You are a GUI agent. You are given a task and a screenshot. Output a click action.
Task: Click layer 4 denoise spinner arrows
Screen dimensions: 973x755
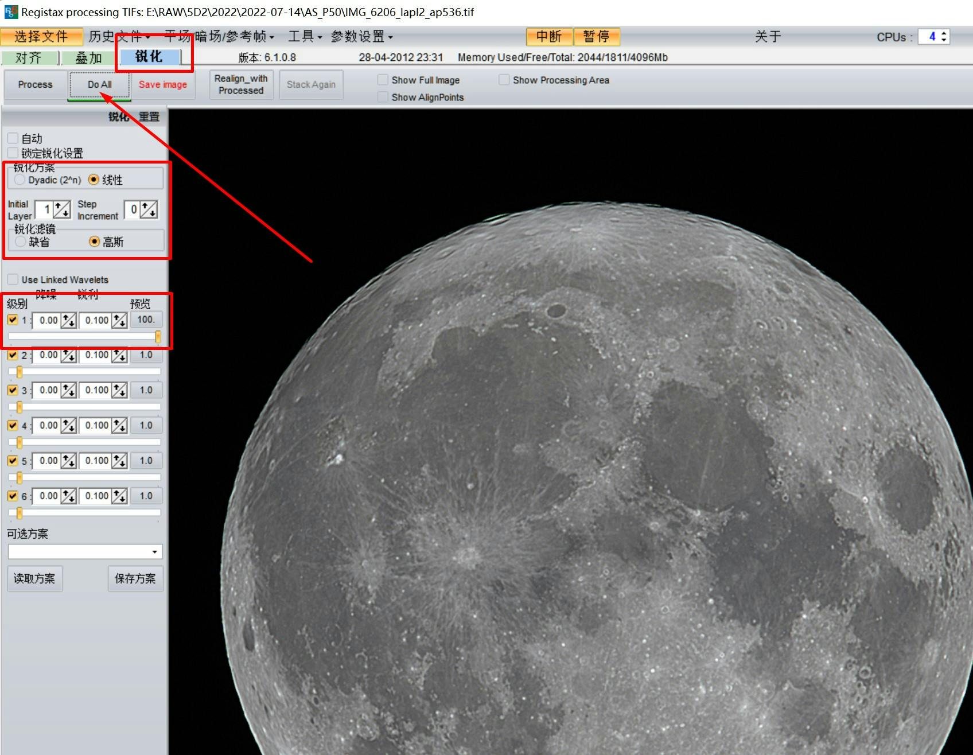point(69,426)
